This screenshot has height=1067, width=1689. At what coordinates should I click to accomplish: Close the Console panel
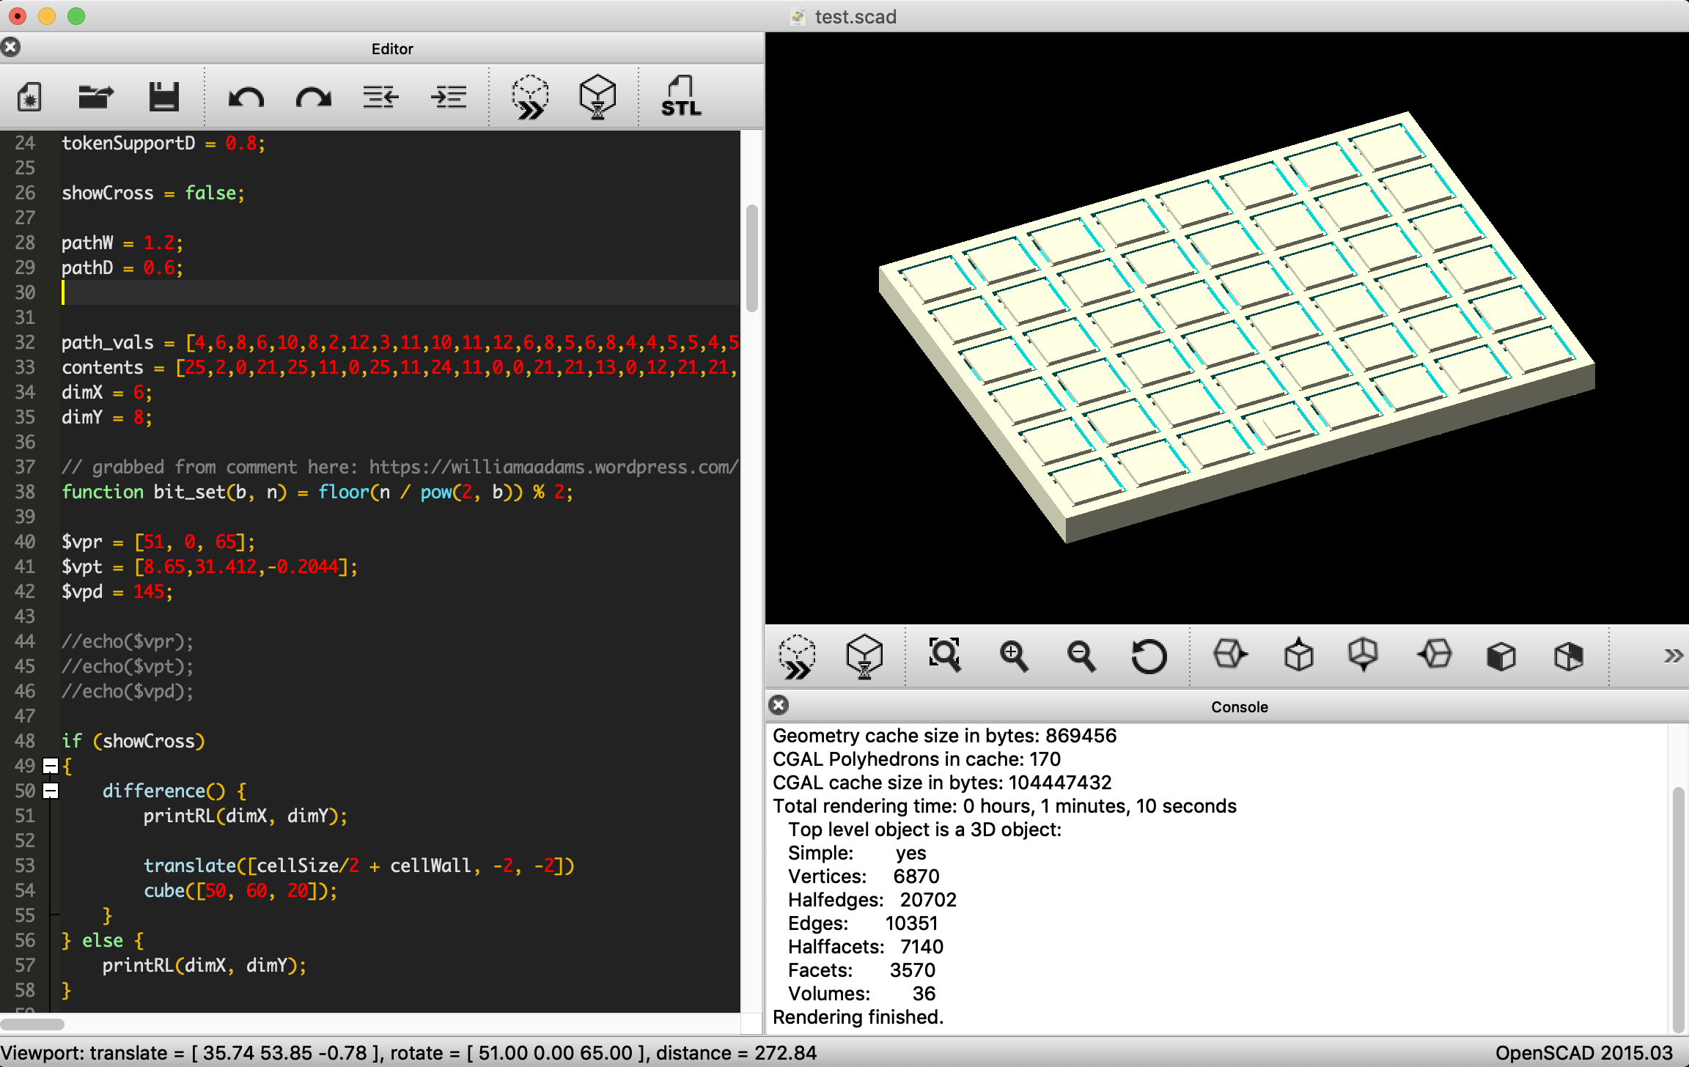[x=779, y=705]
